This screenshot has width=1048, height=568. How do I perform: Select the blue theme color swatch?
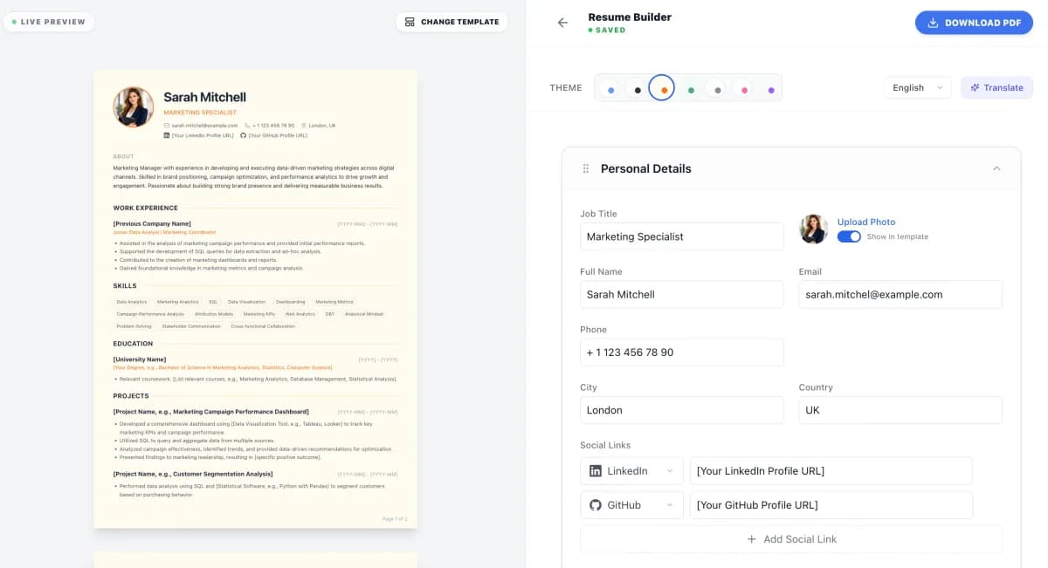[x=610, y=87]
